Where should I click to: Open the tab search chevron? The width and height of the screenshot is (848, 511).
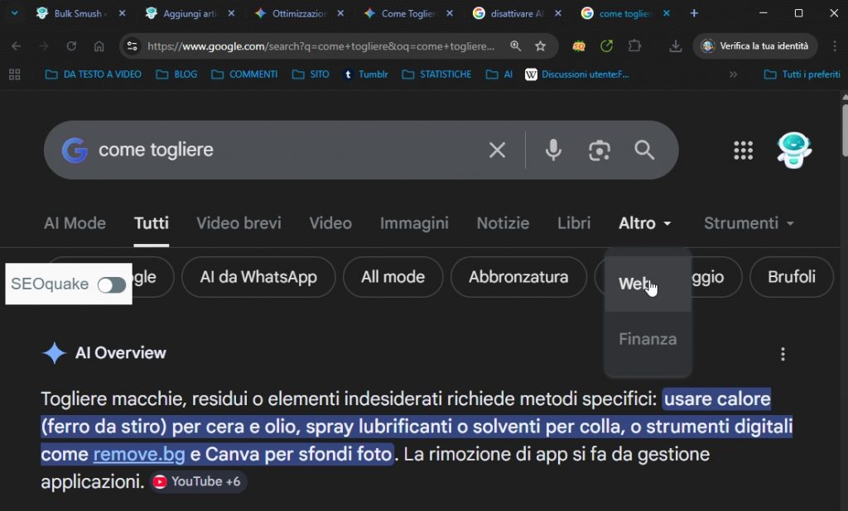click(x=15, y=13)
